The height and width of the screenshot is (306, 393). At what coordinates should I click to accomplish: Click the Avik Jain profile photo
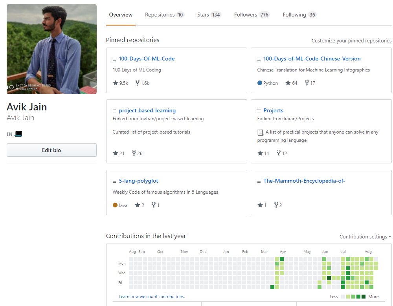(51, 49)
